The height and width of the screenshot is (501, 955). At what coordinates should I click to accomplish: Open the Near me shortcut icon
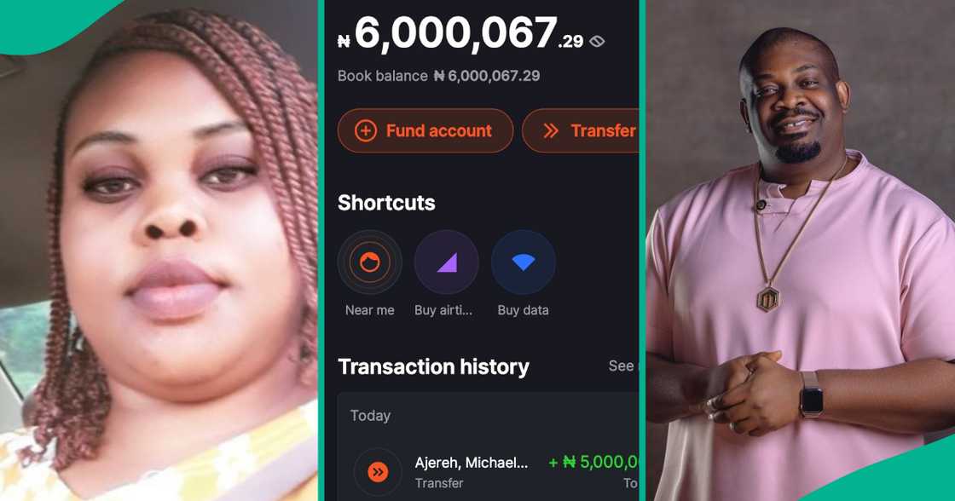(x=370, y=262)
